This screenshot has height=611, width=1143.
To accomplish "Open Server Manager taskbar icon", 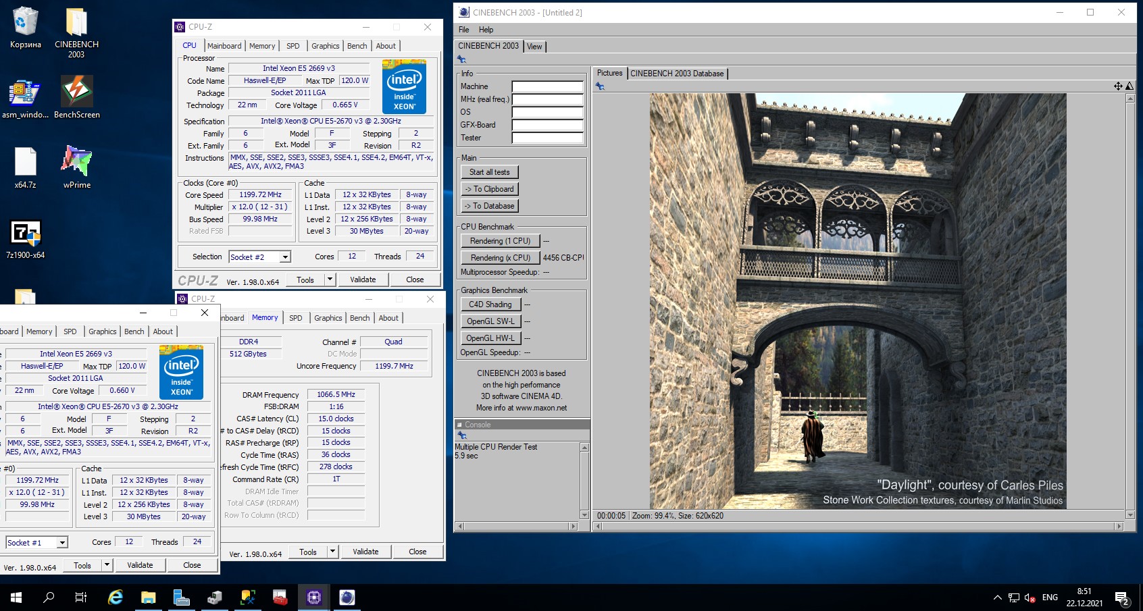I will pyautogui.click(x=182, y=597).
